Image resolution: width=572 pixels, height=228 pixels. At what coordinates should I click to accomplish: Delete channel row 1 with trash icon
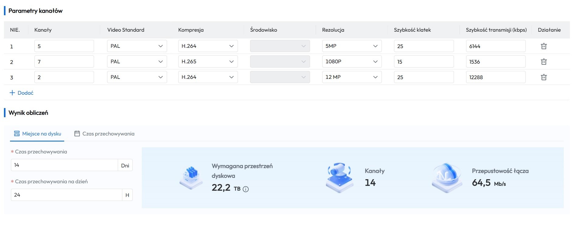543,46
